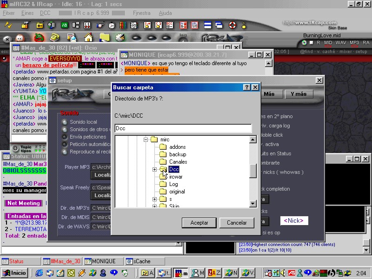The height and width of the screenshot is (279, 372).
Task: Select the MID player mode toggle
Action: pos(328,43)
